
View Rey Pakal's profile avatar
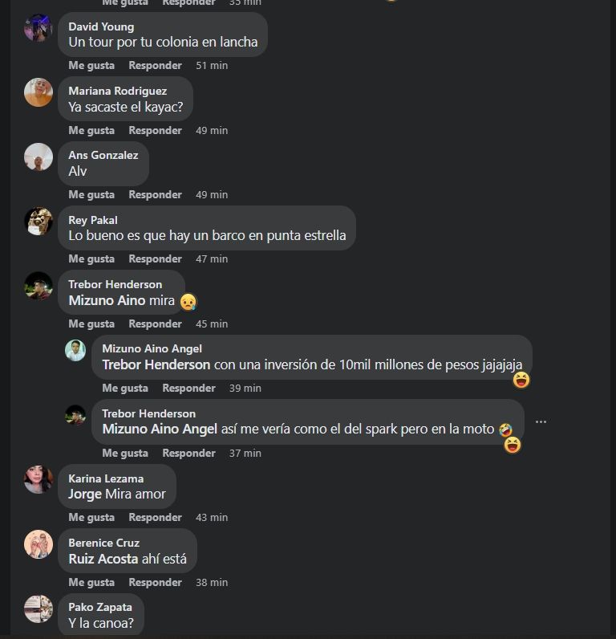[x=38, y=222]
